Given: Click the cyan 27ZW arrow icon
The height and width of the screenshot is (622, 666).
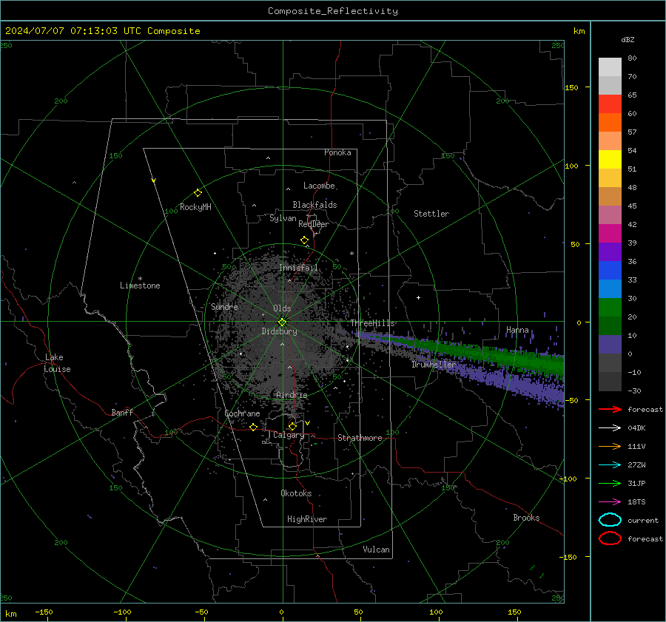Looking at the screenshot, I should (610, 465).
